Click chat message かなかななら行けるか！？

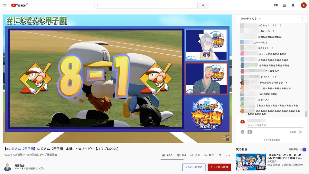[x=273, y=82]
